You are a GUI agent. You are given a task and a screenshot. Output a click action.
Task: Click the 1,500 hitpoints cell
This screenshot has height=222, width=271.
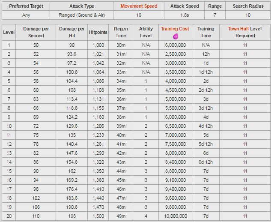tap(98, 216)
